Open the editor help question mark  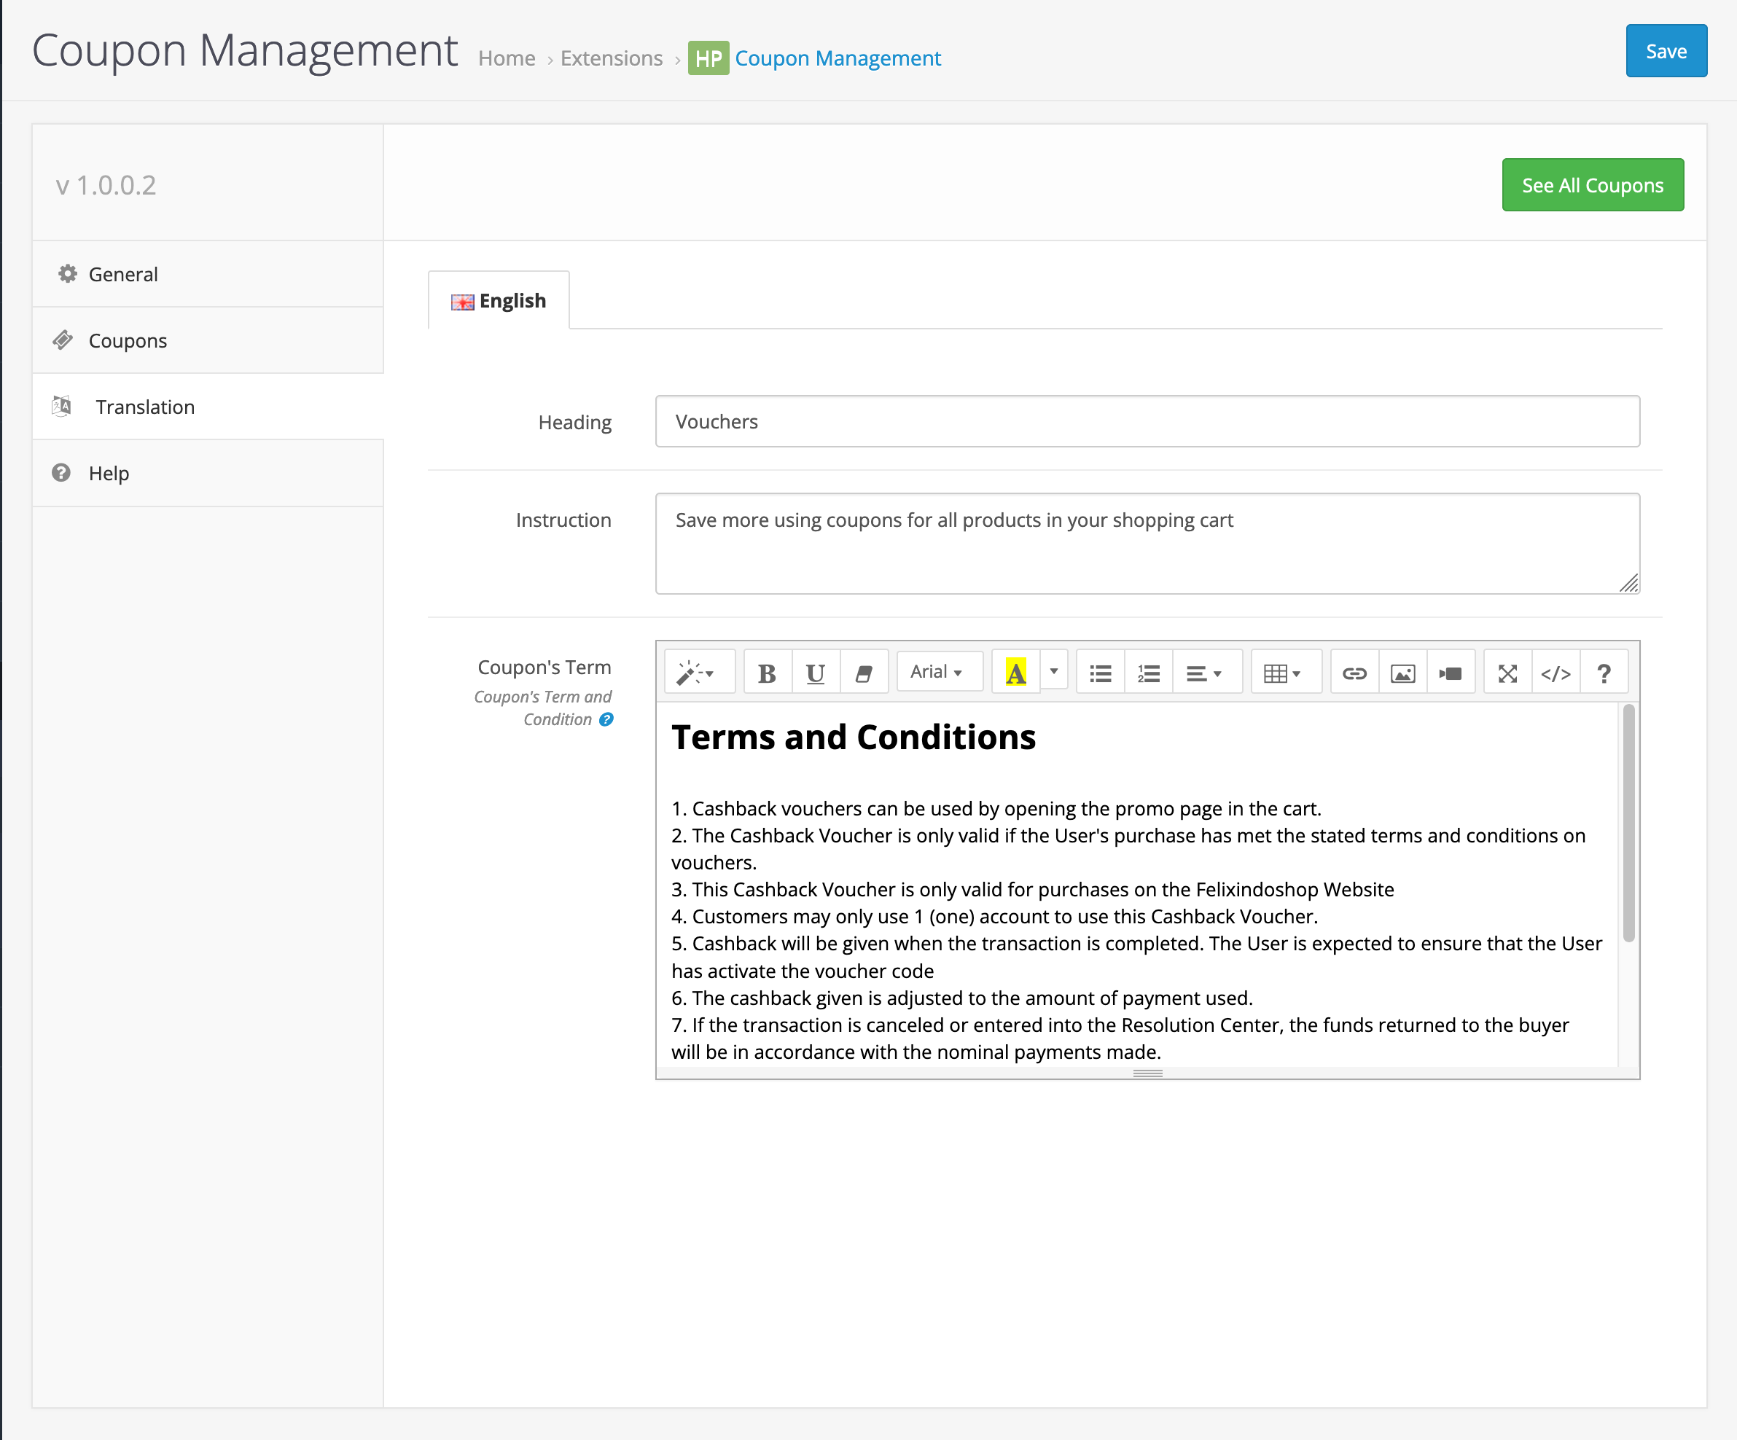point(1604,673)
